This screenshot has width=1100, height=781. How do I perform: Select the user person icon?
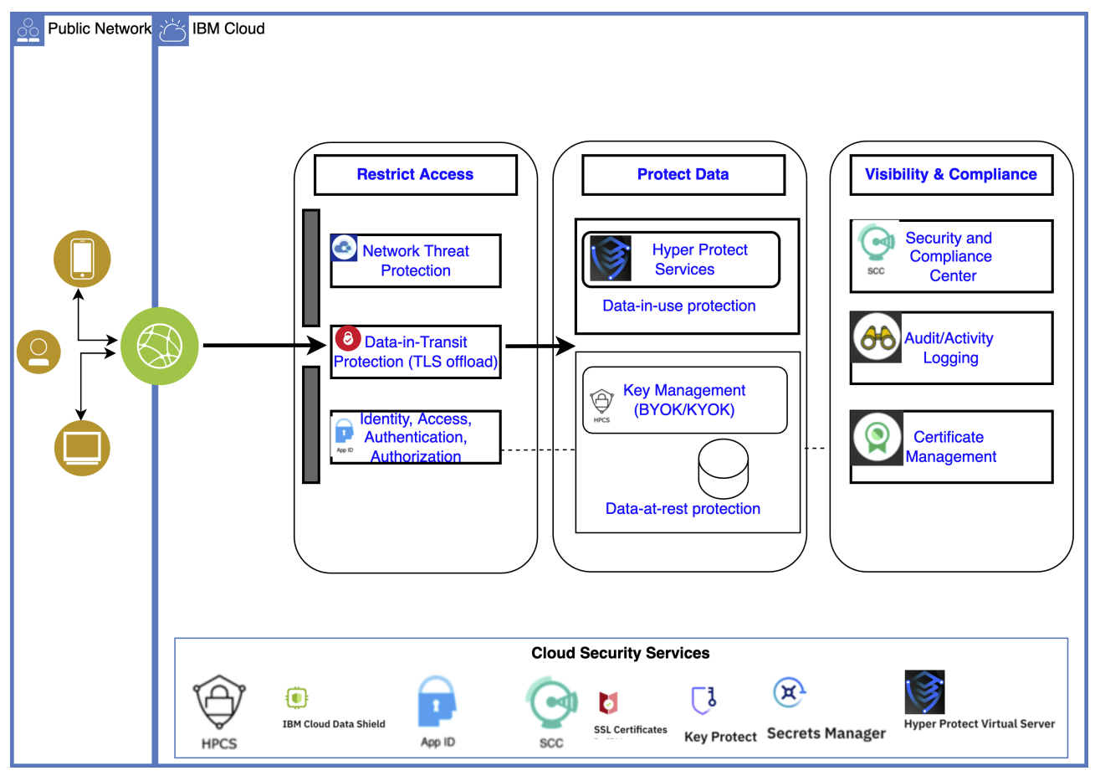(x=38, y=352)
